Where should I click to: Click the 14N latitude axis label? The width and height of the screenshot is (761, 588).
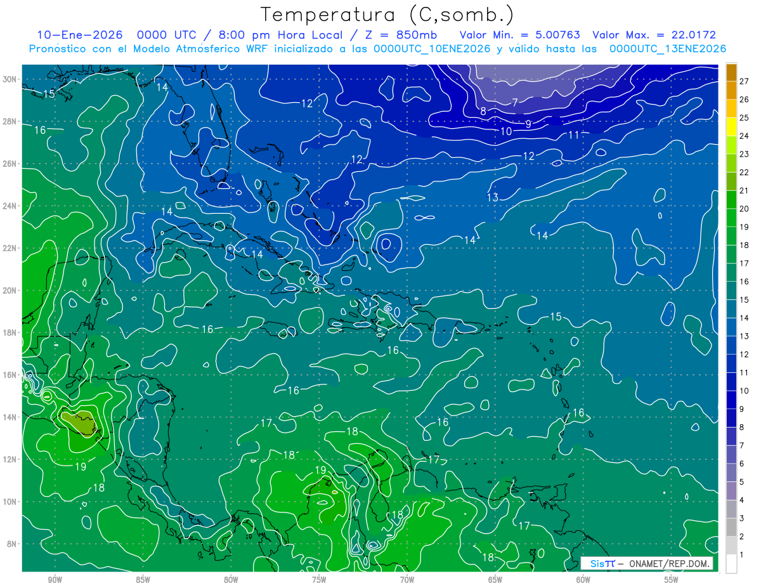point(10,417)
